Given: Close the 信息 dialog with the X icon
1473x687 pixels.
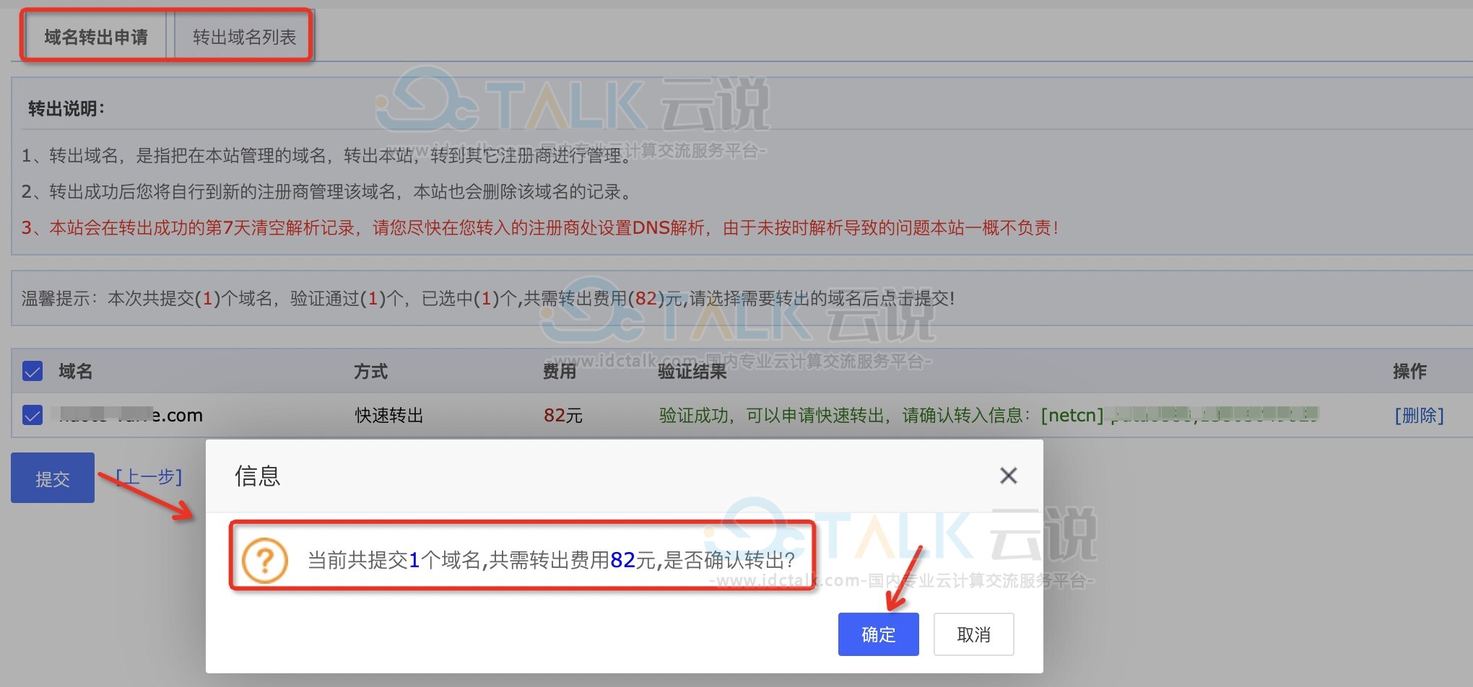Looking at the screenshot, I should (1008, 476).
